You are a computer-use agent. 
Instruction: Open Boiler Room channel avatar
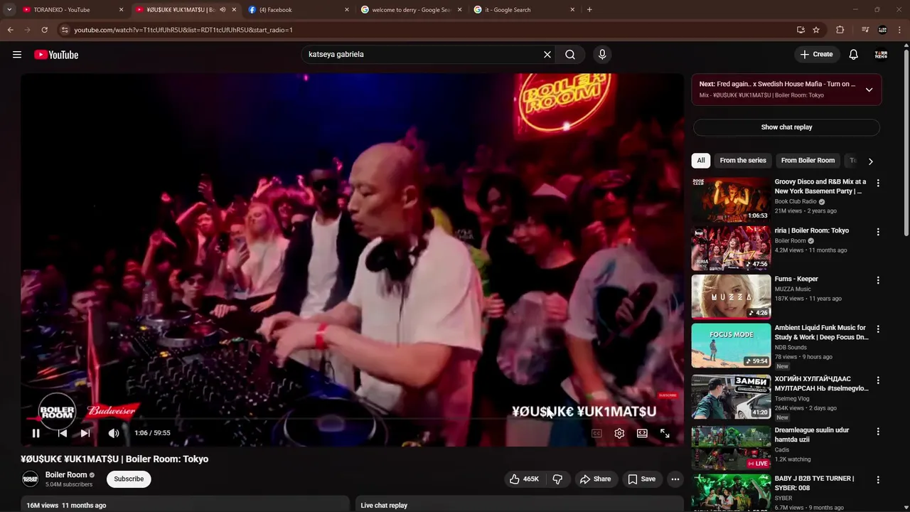coord(30,479)
